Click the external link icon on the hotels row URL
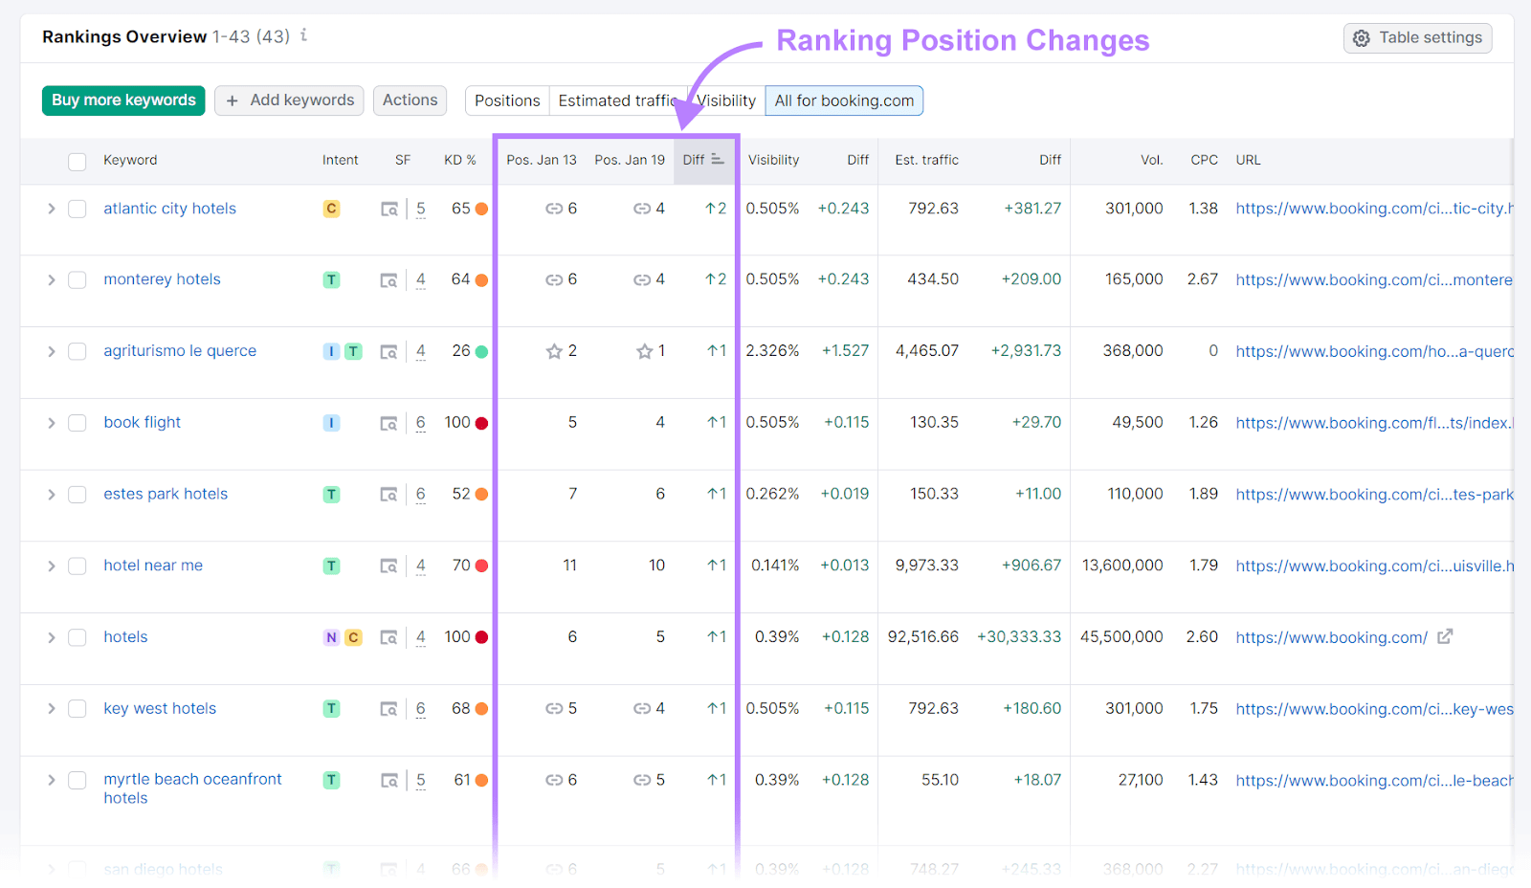Image resolution: width=1531 pixels, height=888 pixels. 1446,635
